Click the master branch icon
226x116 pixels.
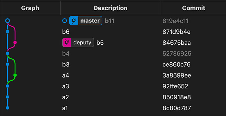tap(74, 21)
